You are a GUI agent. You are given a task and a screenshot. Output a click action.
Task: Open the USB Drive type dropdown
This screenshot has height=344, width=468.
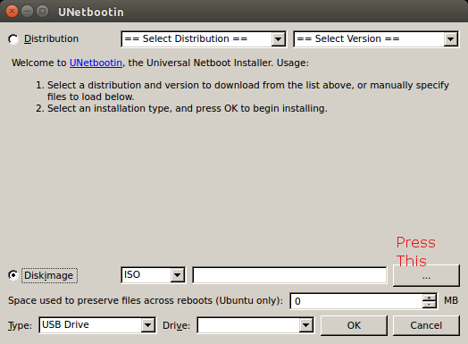[x=97, y=325]
